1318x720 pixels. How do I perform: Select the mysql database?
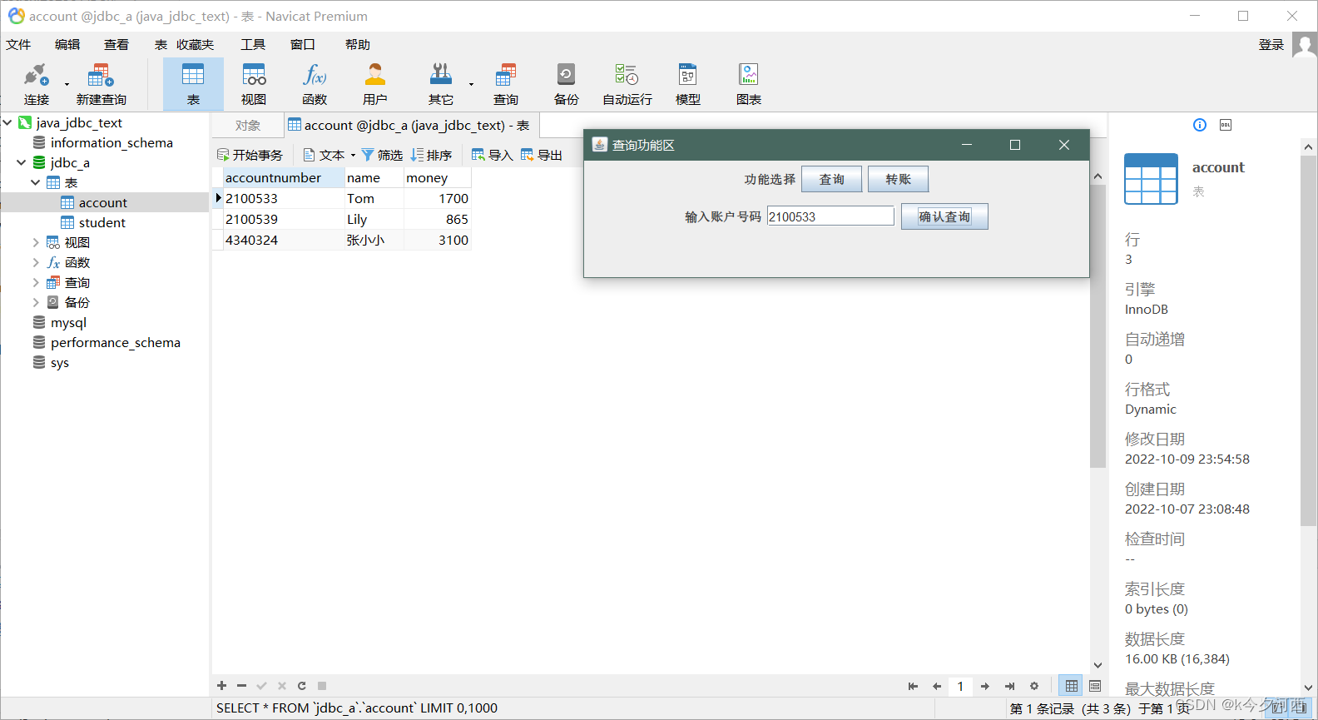pos(68,322)
